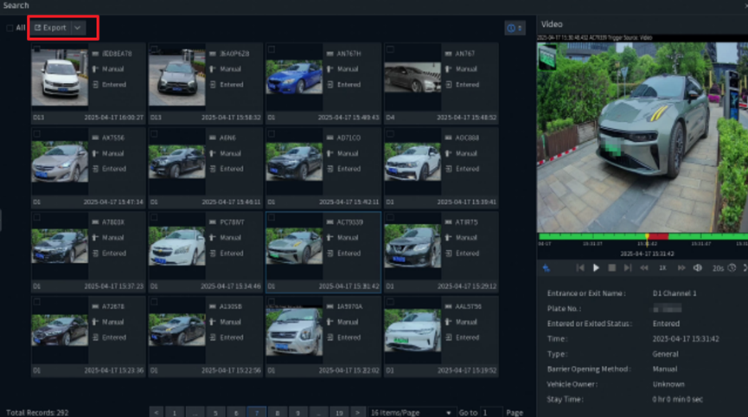The width and height of the screenshot is (748, 417).
Task: Click the timestamp 2025-04-17 15:47:34
Action: (x=113, y=202)
